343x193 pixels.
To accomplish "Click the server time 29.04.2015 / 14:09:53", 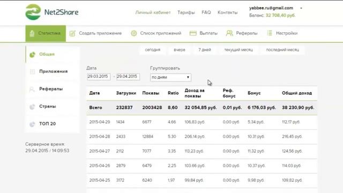I will [47, 151].
